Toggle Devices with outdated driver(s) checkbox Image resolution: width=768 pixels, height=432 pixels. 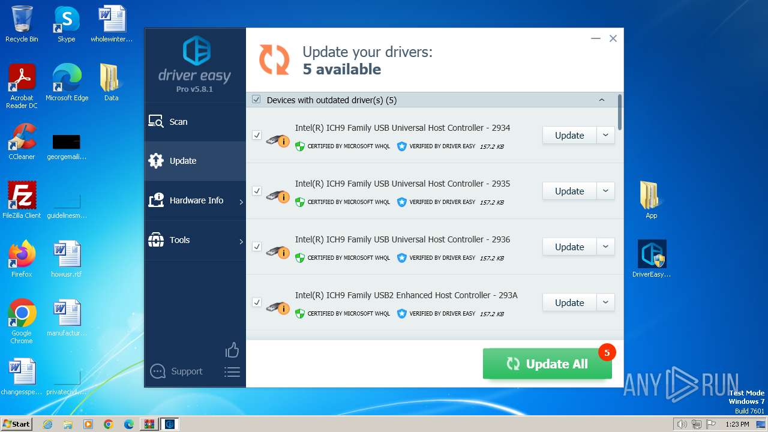(256, 100)
